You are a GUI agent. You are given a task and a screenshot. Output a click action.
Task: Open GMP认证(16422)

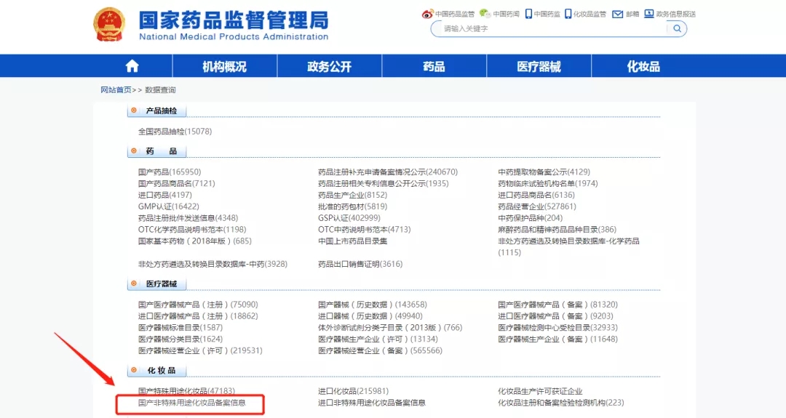pos(168,206)
